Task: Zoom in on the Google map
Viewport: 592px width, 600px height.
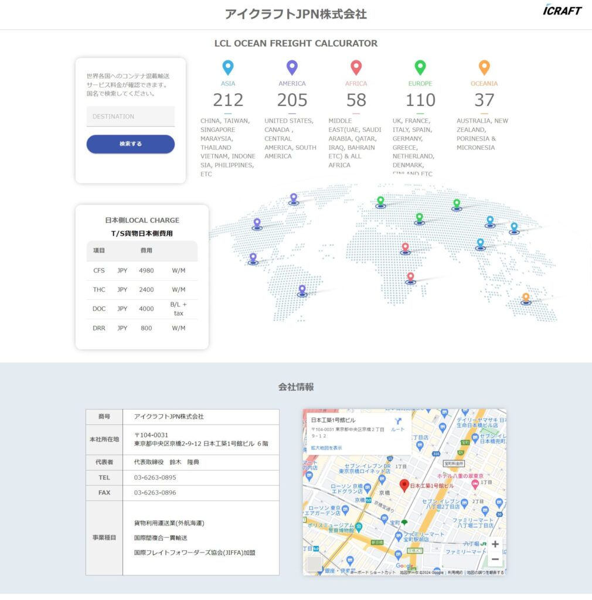Action: pyautogui.click(x=495, y=544)
